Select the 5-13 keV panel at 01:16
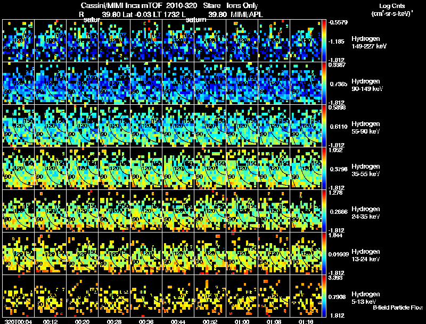Screen dimensions: 426x324 [x=306, y=296]
